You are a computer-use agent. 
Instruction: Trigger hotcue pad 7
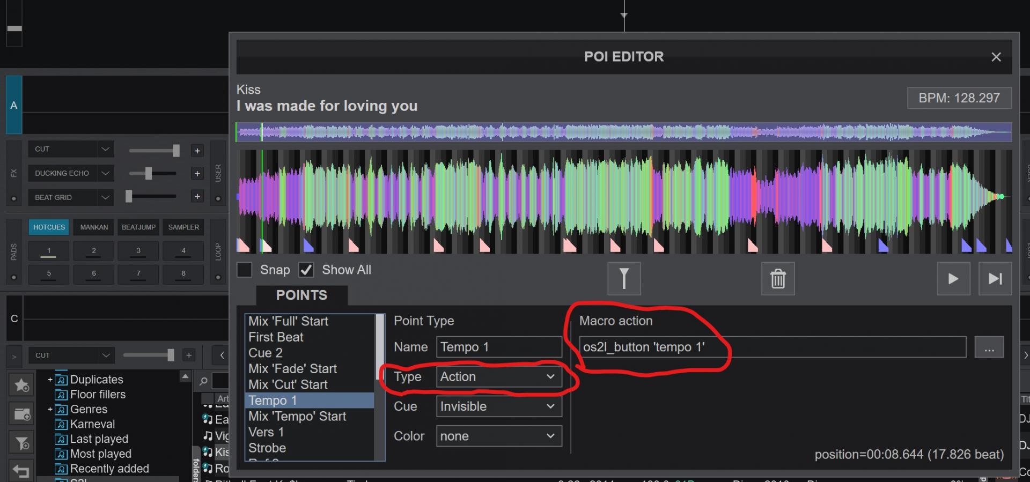coord(138,274)
